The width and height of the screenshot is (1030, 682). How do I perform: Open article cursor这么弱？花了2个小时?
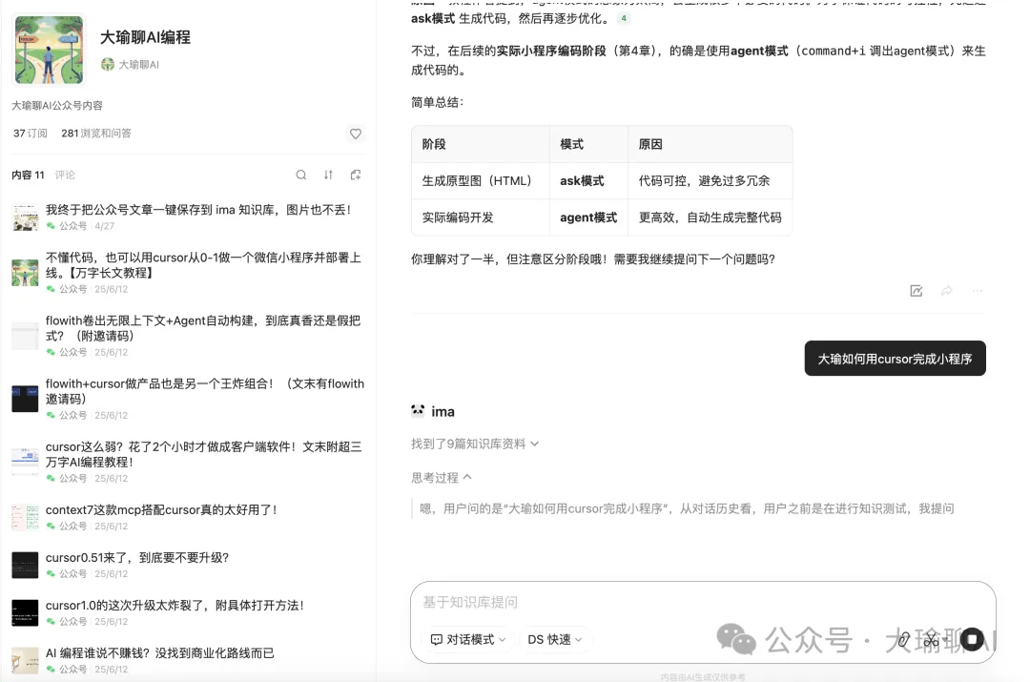204,454
